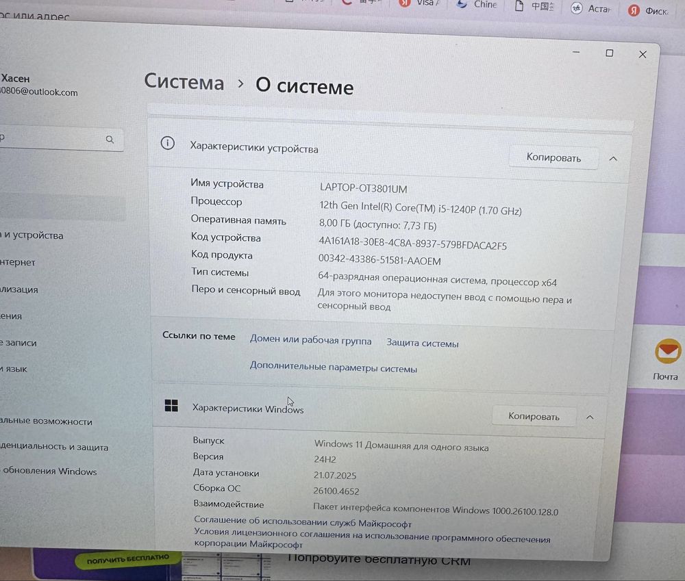Open the Microsoft services agreement link
Image resolution: width=685 pixels, height=581 pixels.
pyautogui.click(x=302, y=521)
